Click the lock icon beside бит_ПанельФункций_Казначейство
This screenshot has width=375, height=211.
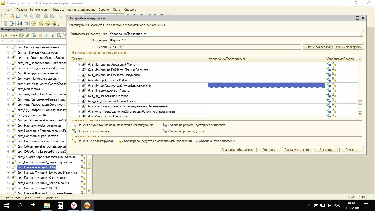83,178
